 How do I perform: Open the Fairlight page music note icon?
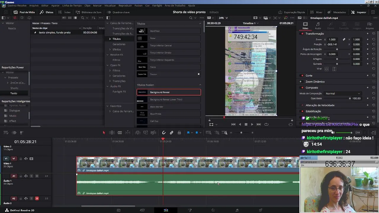[x=237, y=210]
